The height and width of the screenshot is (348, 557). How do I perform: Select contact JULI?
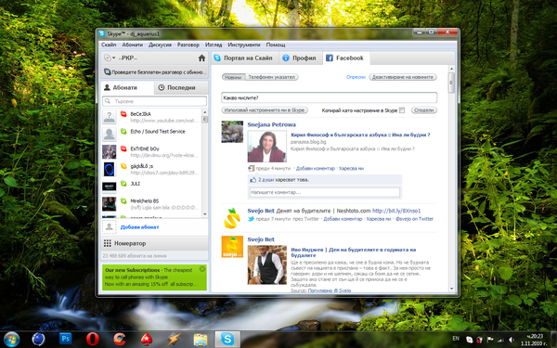[151, 187]
